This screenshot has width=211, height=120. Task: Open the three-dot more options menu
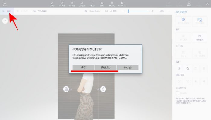[169, 11]
